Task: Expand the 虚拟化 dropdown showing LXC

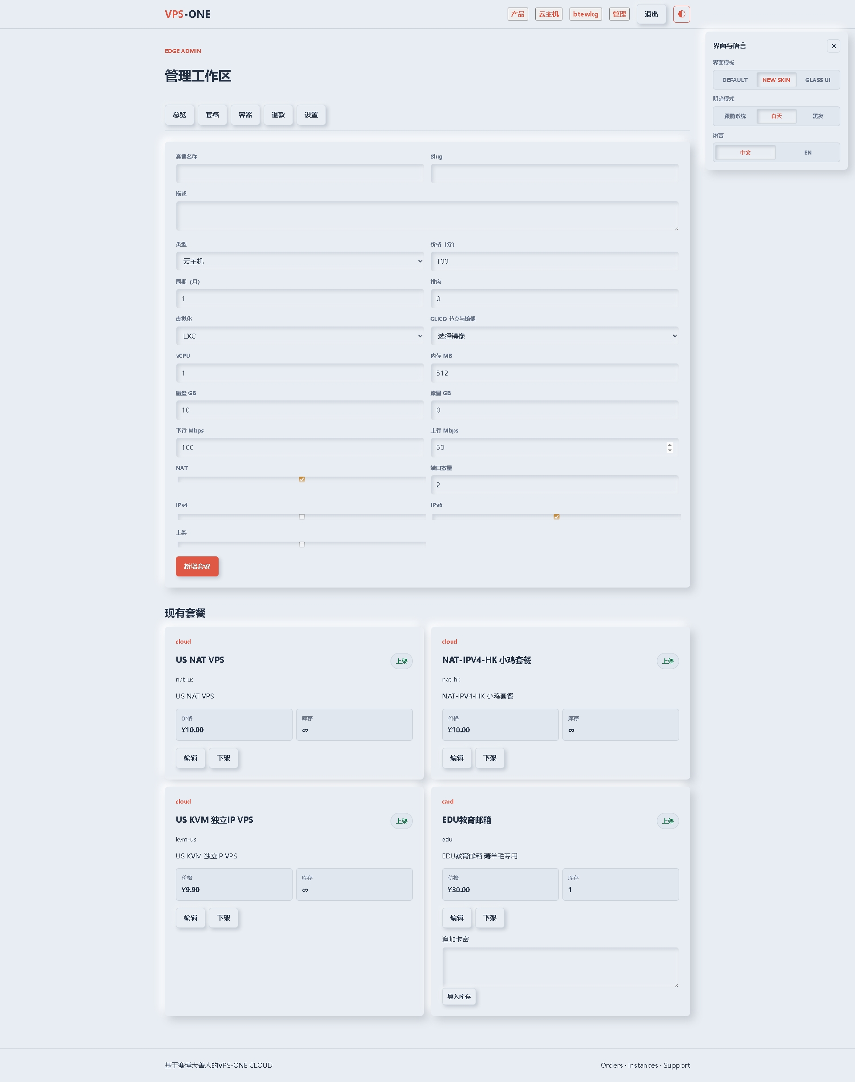Action: 299,336
